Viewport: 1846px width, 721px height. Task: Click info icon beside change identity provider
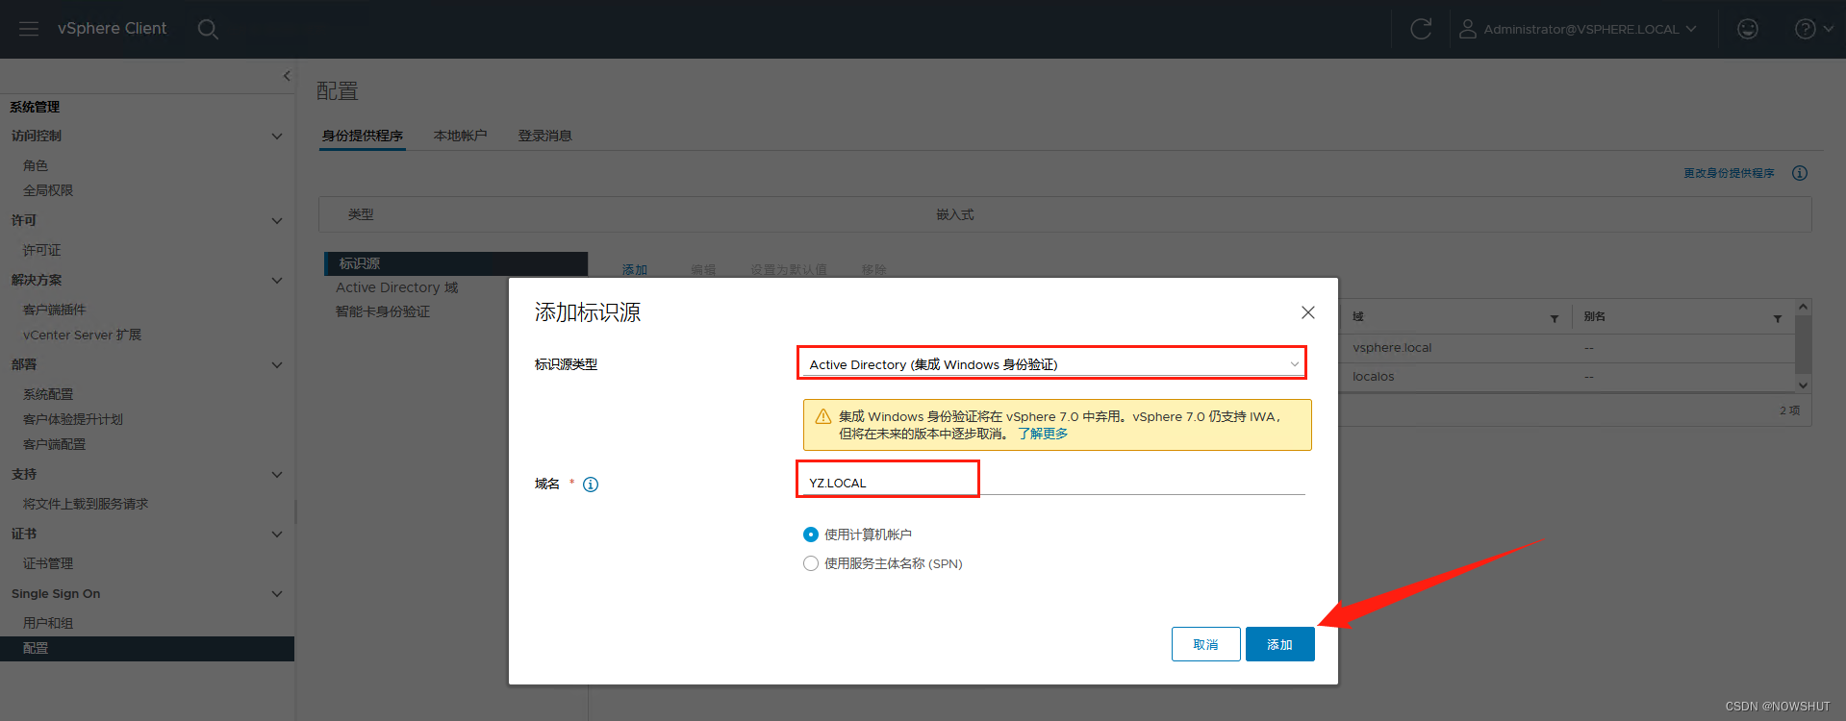click(x=1800, y=173)
